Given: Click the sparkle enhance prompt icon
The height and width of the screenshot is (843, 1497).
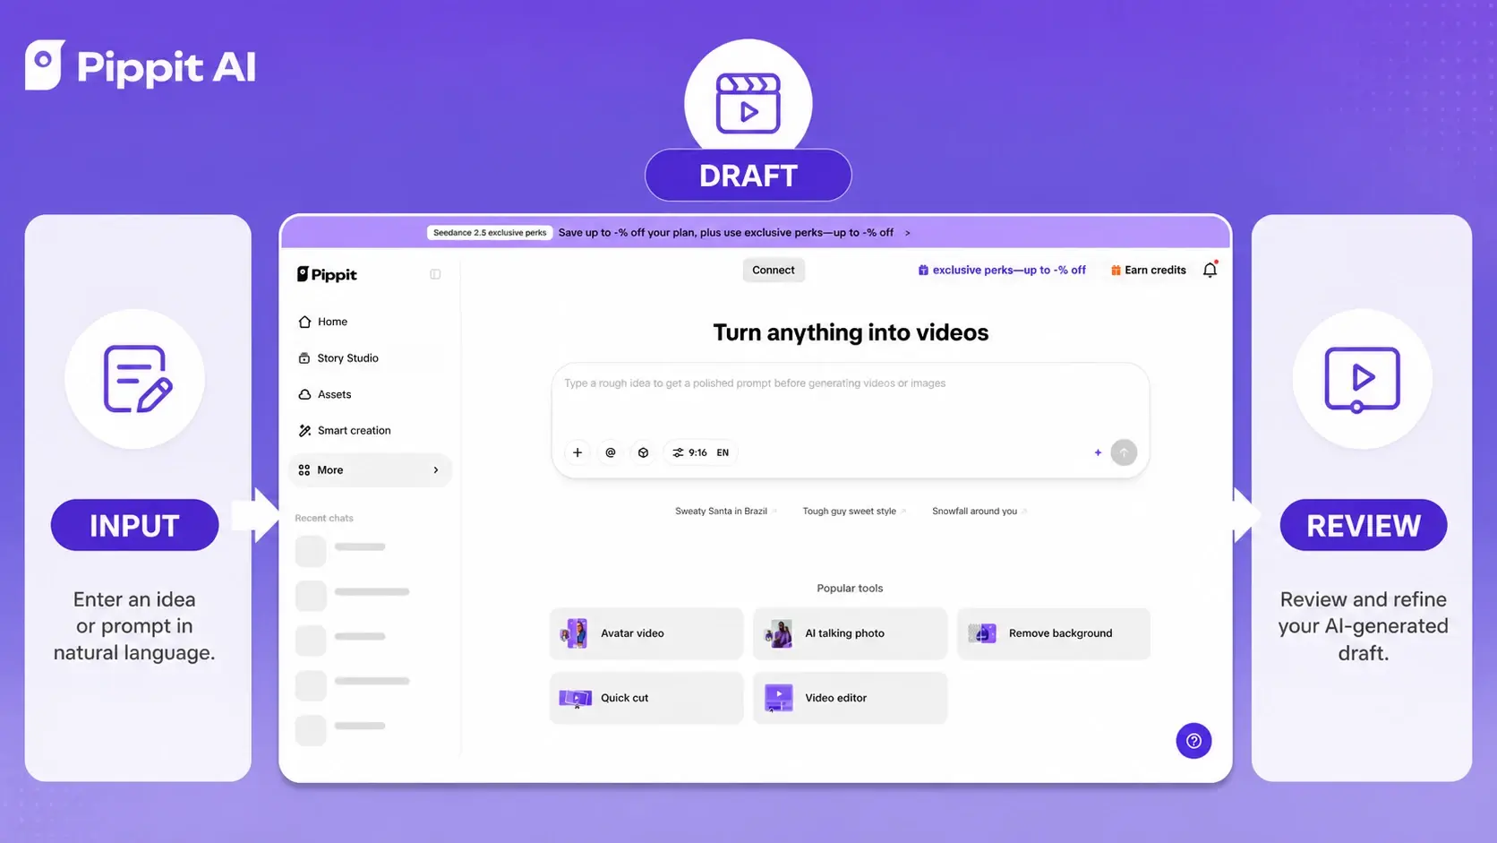Looking at the screenshot, I should click(x=1098, y=453).
